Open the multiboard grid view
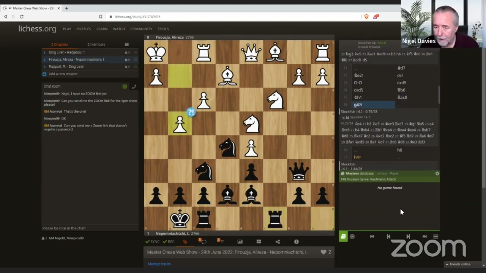This screenshot has height=273, width=486. point(259,242)
